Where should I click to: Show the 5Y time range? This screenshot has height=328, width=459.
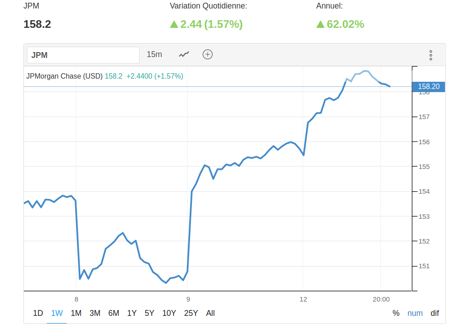click(x=150, y=313)
